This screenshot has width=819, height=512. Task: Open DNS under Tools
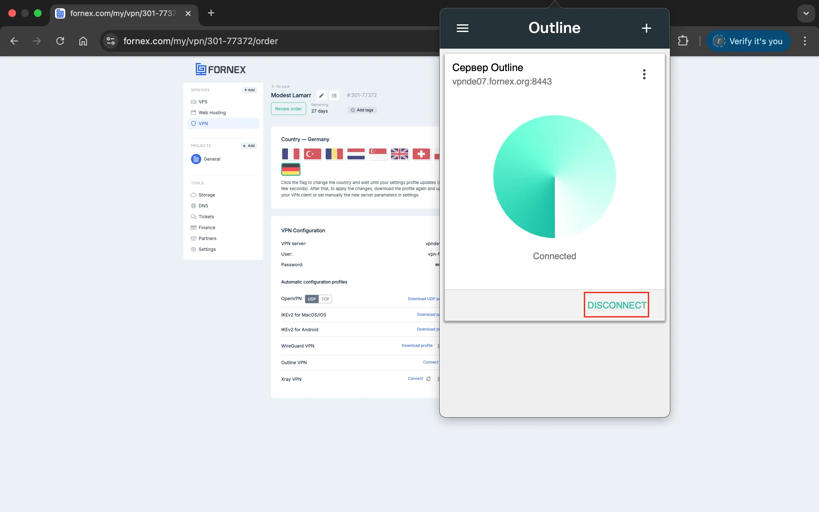[199, 205]
